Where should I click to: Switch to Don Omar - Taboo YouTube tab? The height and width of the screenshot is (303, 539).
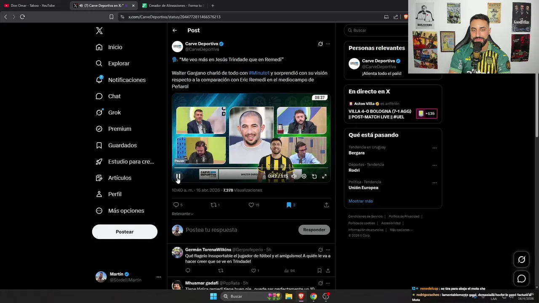pos(33,5)
